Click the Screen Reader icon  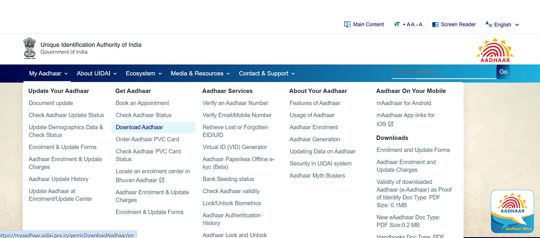[x=435, y=24]
